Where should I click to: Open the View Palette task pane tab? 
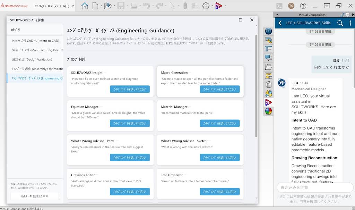coord(269,76)
